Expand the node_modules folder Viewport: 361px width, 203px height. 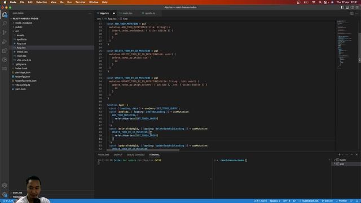click(24, 23)
